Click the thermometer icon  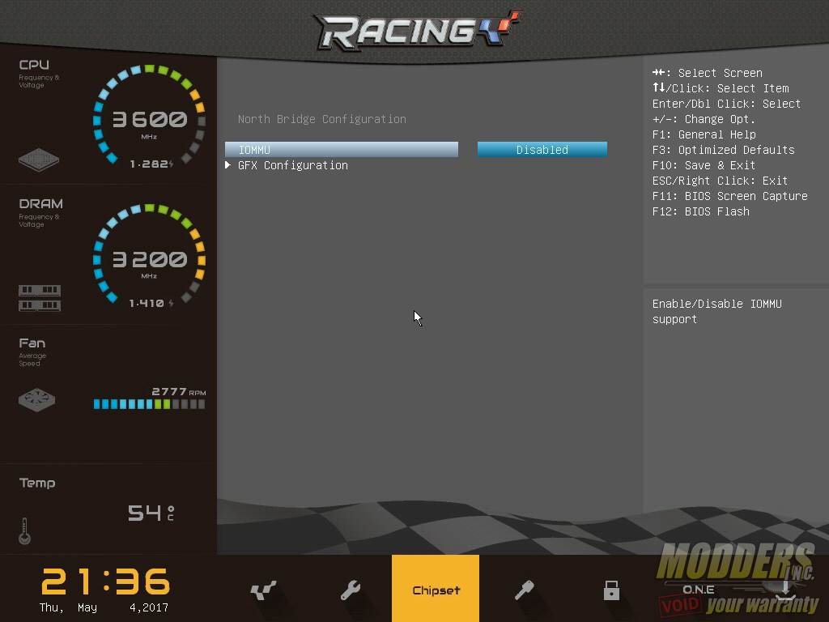24,530
